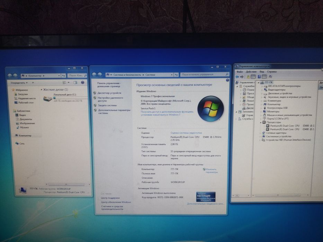Open Настройка удаленного доступа link

point(110,100)
